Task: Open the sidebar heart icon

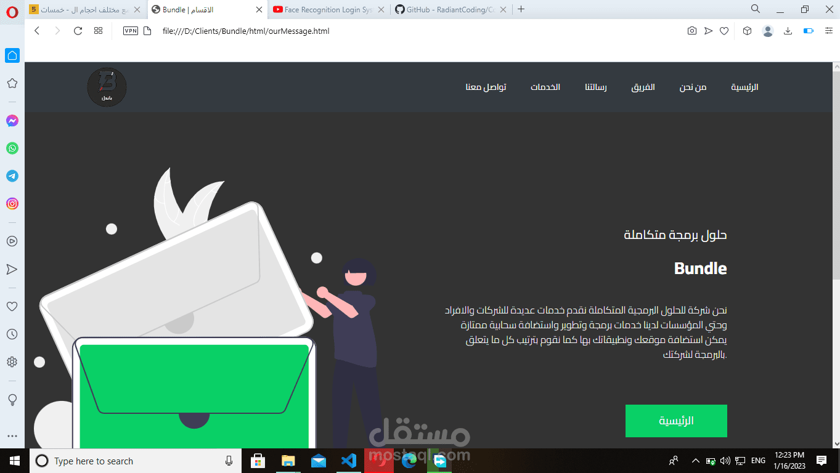Action: pos(12,306)
